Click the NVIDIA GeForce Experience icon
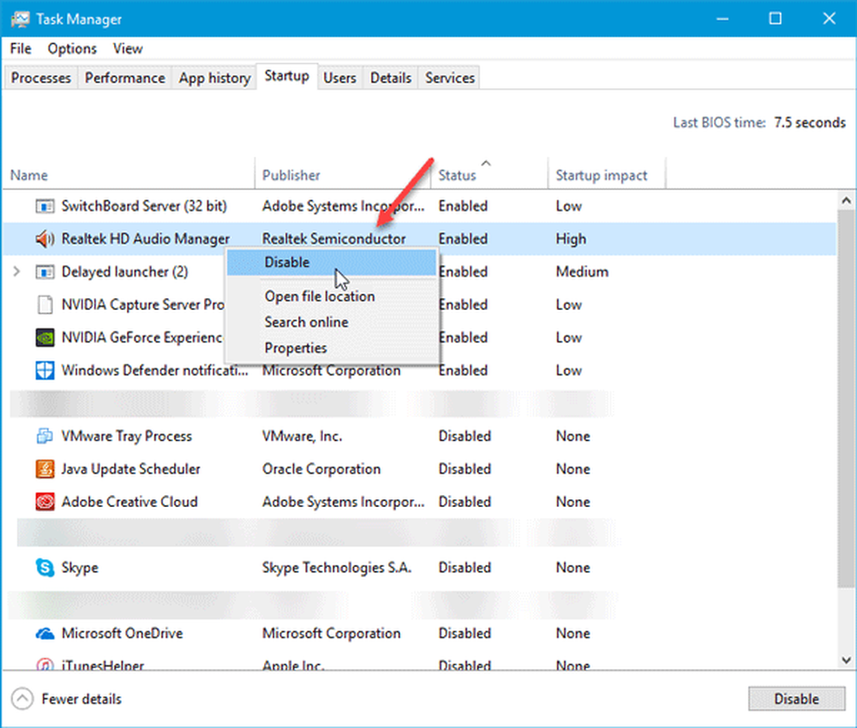857x728 pixels. click(45, 337)
